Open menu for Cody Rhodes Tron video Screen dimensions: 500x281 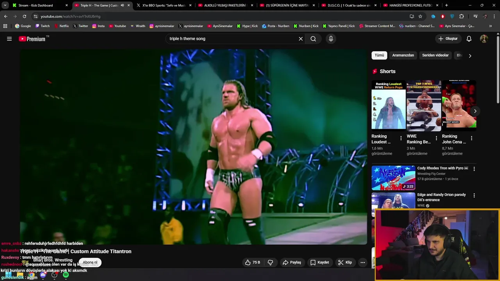[x=474, y=169]
